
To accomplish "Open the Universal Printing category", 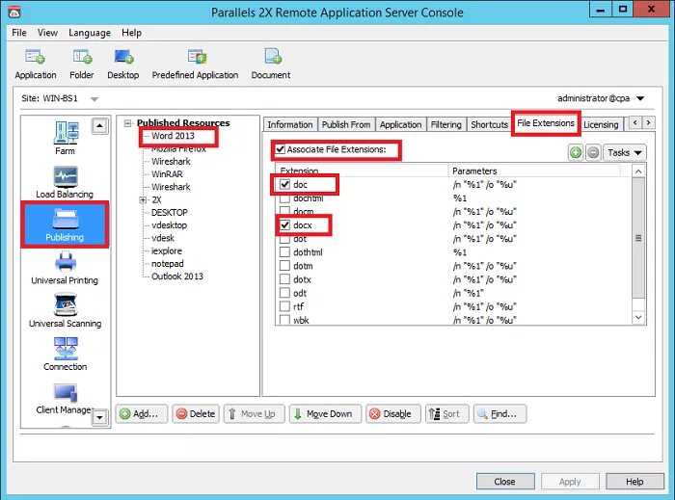I will coord(65,269).
